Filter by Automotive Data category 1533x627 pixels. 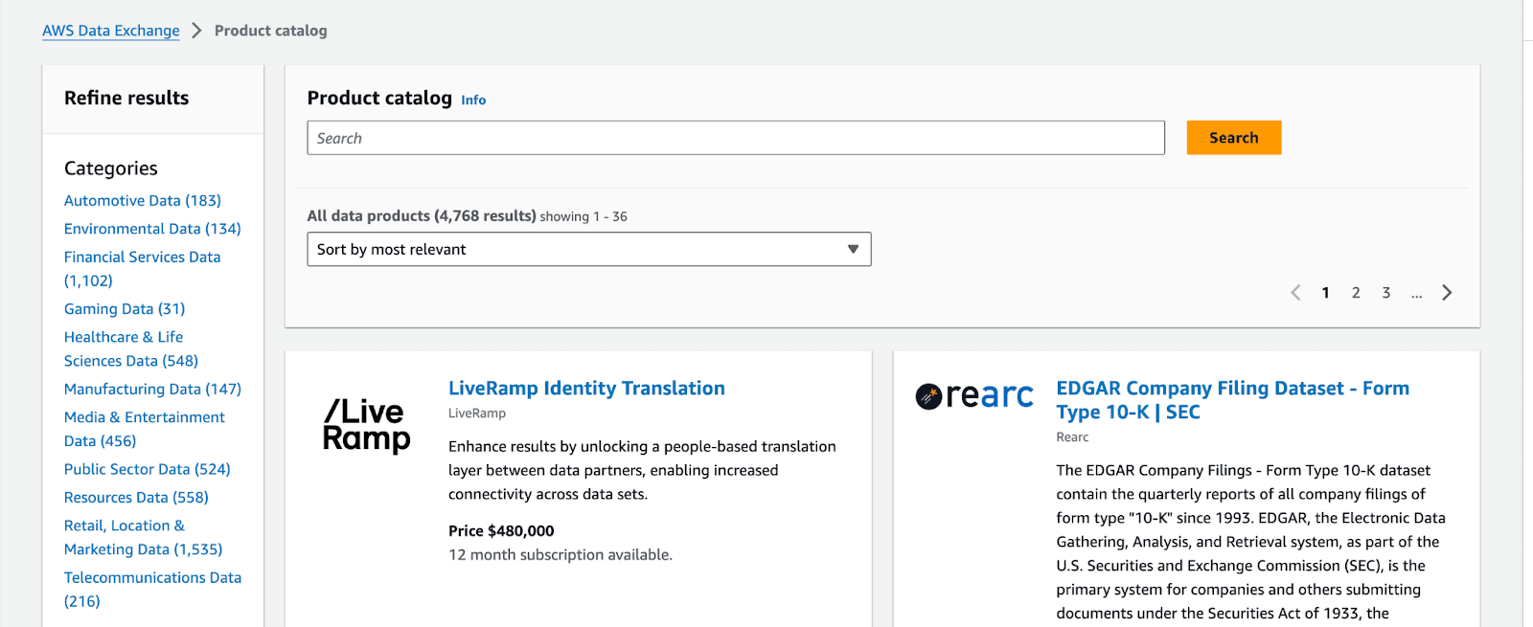(x=143, y=201)
